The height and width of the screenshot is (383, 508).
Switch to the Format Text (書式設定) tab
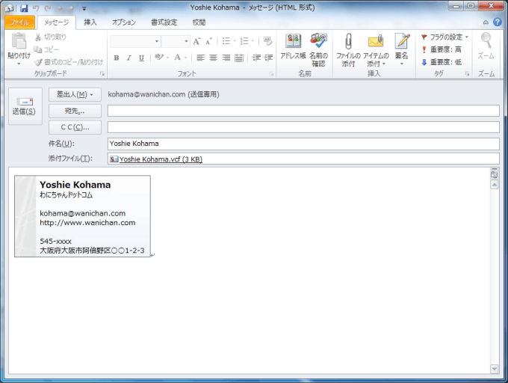[x=164, y=22]
